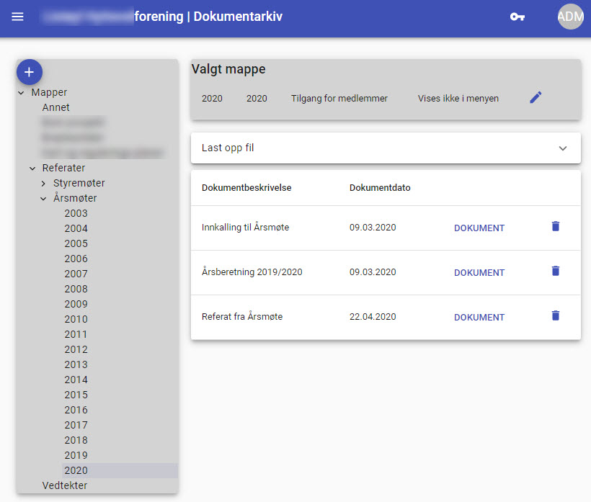Open DOKUMENT link for Referat fra Årsmøte
This screenshot has height=502, width=591.
(x=479, y=318)
